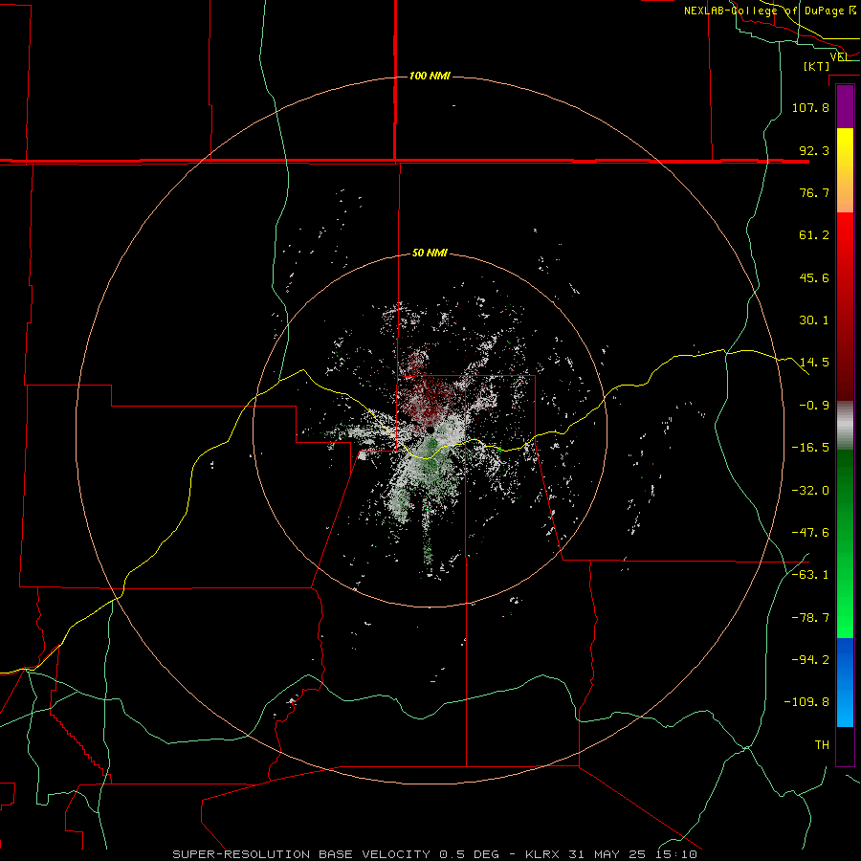The image size is (861, 861).
Task: Click the 50 NMI range ring label
Action: pos(430,254)
